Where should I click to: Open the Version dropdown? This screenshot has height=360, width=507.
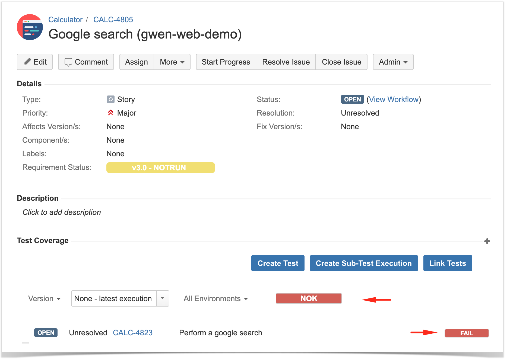tap(44, 298)
